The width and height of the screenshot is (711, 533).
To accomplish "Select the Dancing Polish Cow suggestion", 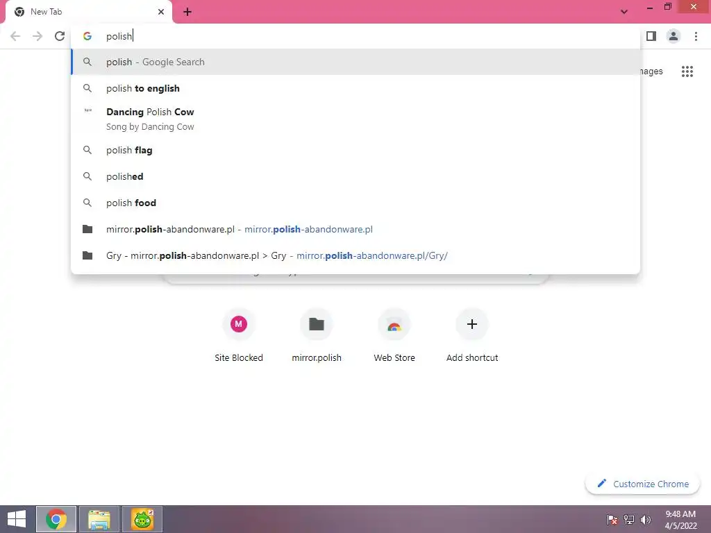I will click(355, 119).
